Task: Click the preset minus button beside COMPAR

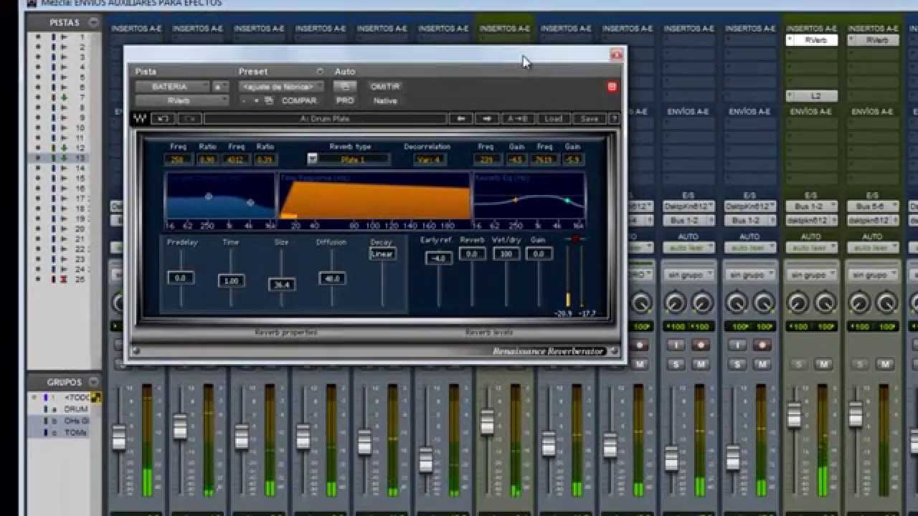Action: point(245,101)
